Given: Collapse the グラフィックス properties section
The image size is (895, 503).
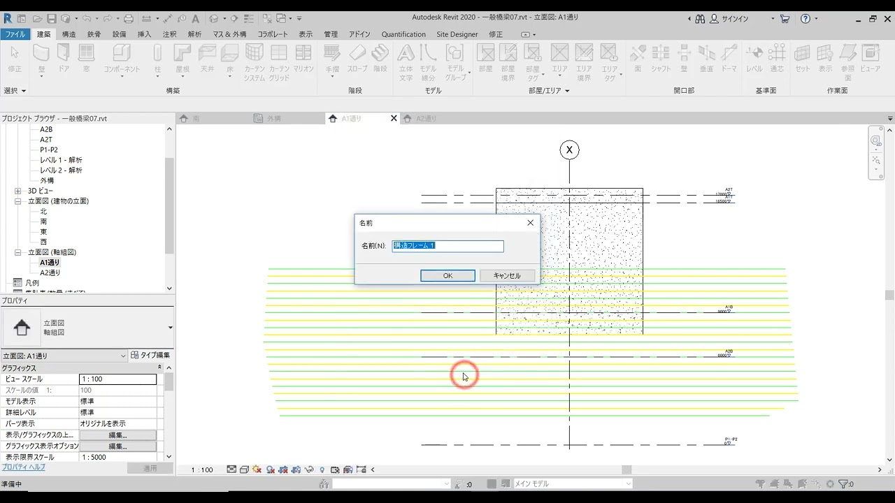Looking at the screenshot, I should click(x=159, y=367).
